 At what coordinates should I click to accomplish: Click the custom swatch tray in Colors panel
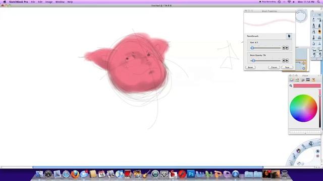click(x=305, y=132)
